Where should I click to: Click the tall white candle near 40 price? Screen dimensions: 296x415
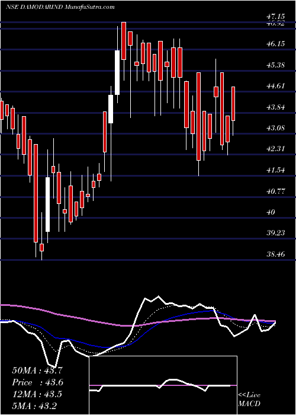click(47, 205)
